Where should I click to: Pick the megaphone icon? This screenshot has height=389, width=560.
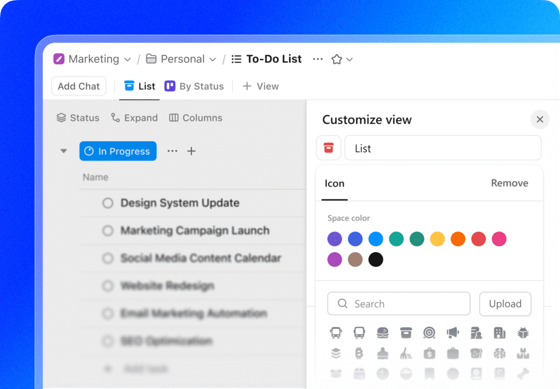point(452,333)
